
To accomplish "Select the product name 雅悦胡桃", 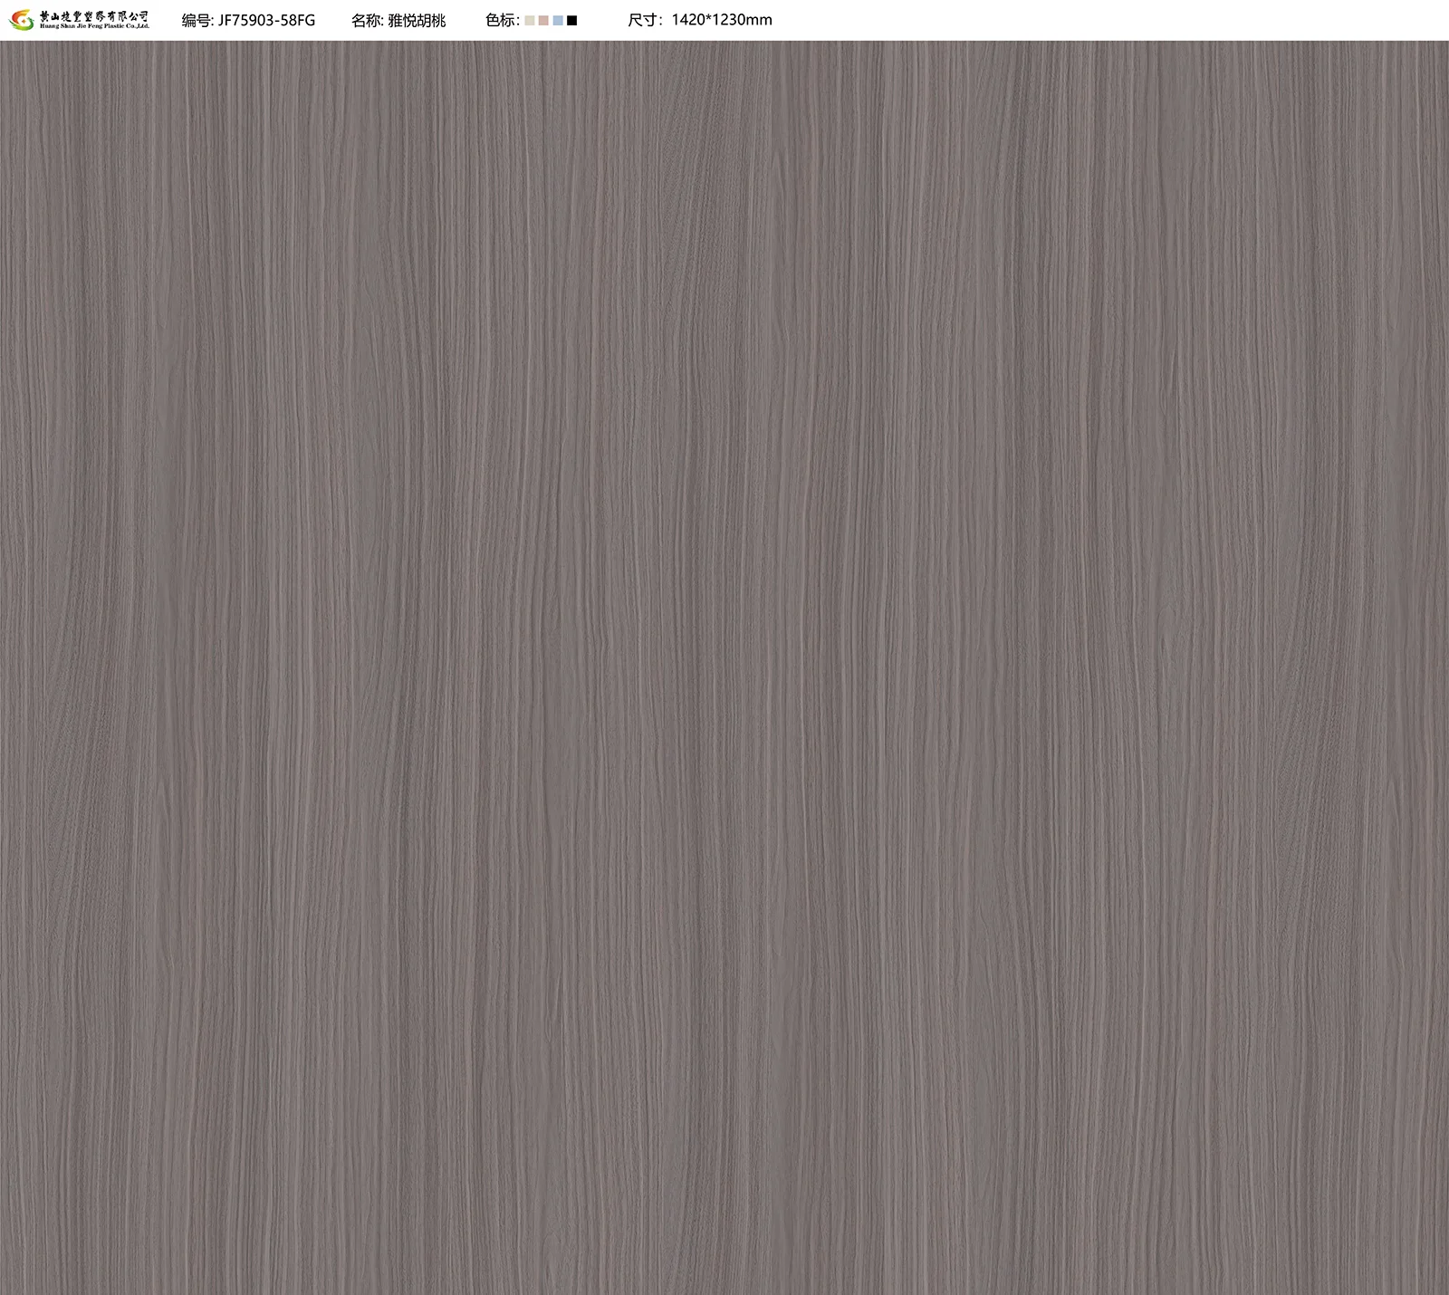I will click(x=417, y=20).
